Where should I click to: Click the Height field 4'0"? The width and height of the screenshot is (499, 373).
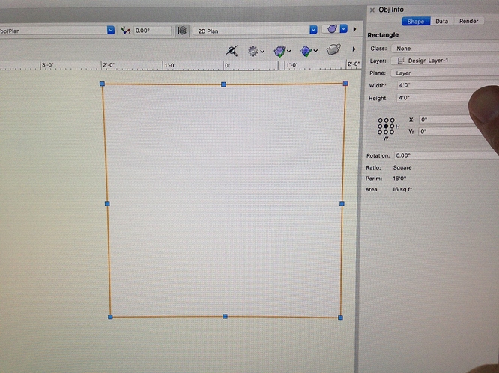coord(434,98)
